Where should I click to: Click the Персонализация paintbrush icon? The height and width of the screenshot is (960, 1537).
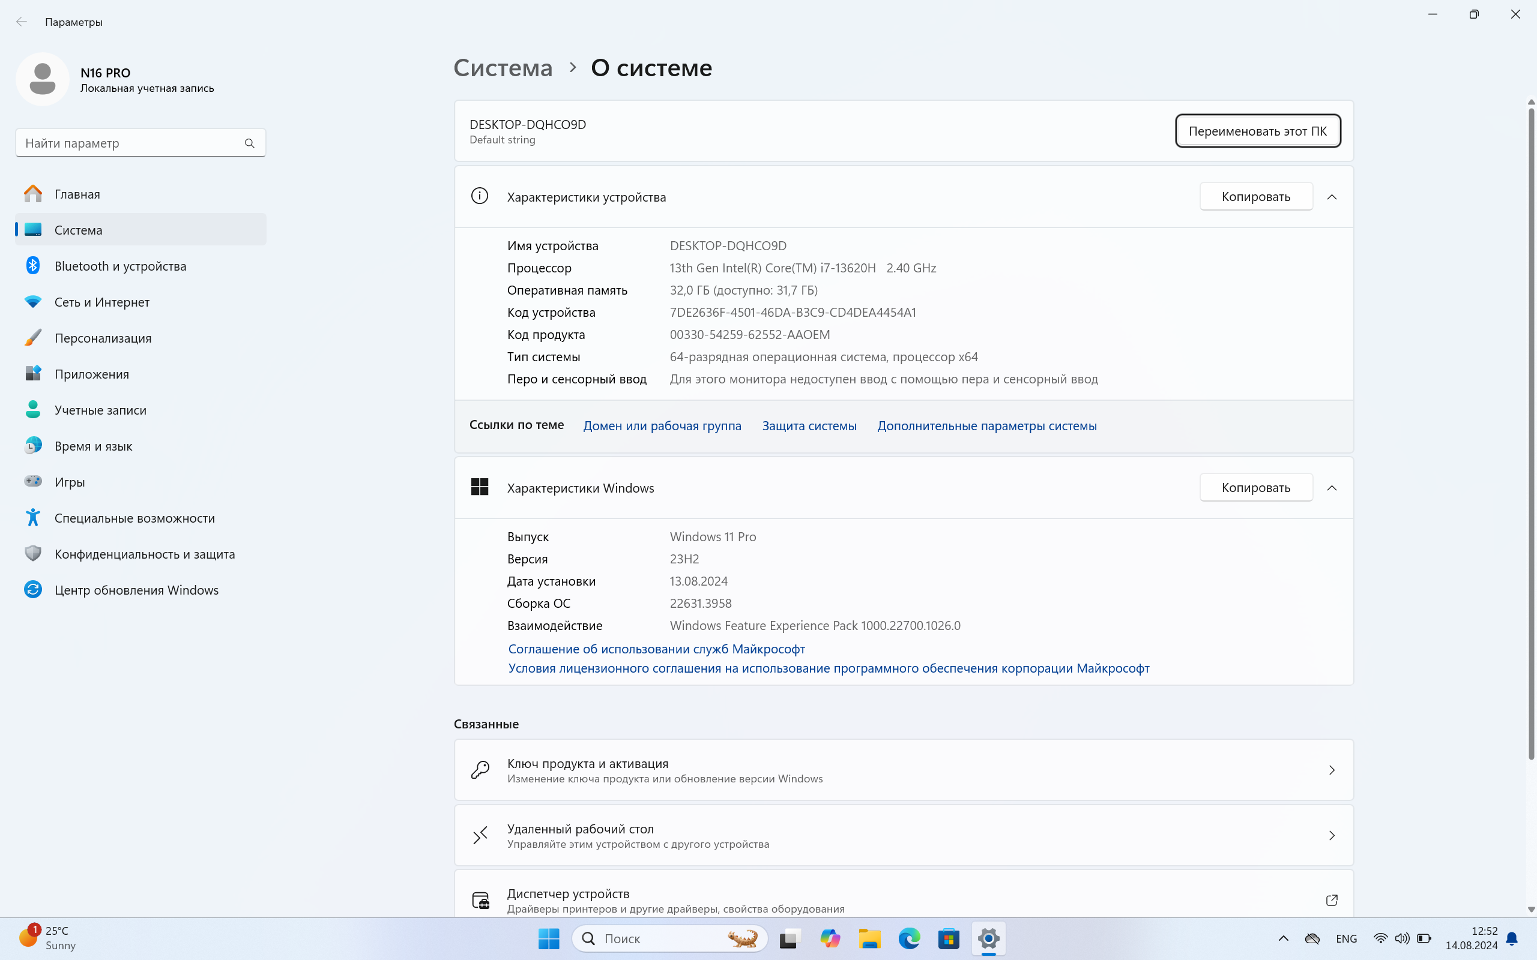33,338
